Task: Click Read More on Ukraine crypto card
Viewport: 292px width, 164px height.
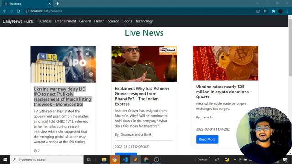Action: pos(207,139)
